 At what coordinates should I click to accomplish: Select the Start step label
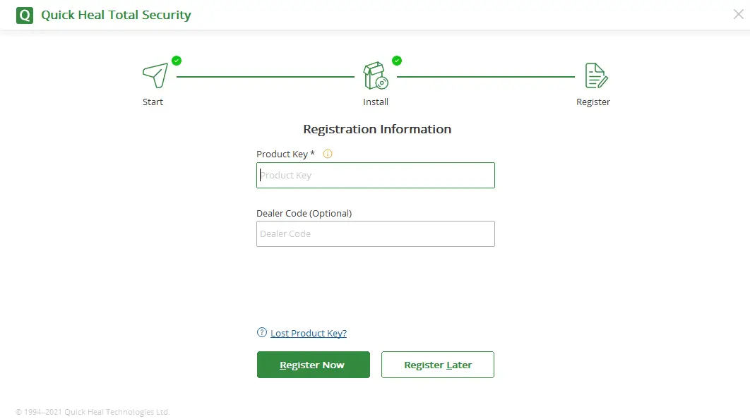click(153, 102)
